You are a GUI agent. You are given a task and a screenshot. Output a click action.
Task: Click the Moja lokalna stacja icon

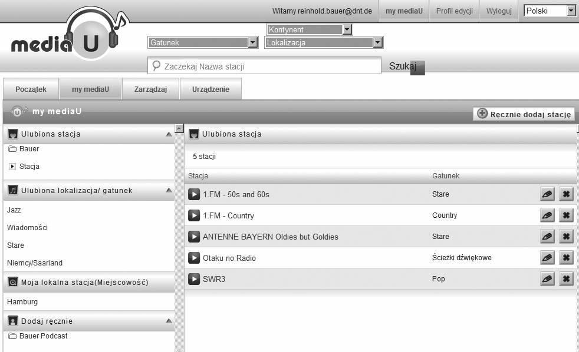(13, 283)
